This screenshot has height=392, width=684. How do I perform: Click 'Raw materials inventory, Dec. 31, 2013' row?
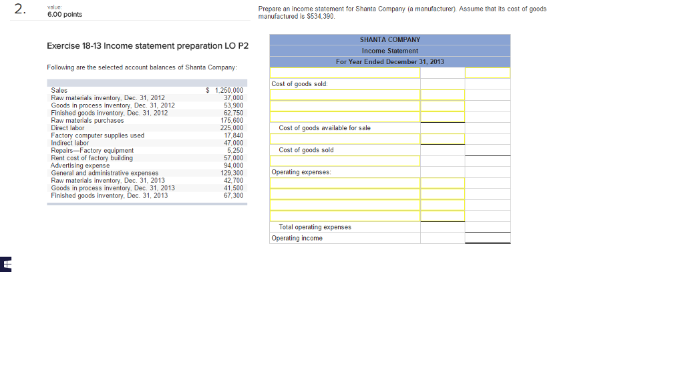(147, 180)
